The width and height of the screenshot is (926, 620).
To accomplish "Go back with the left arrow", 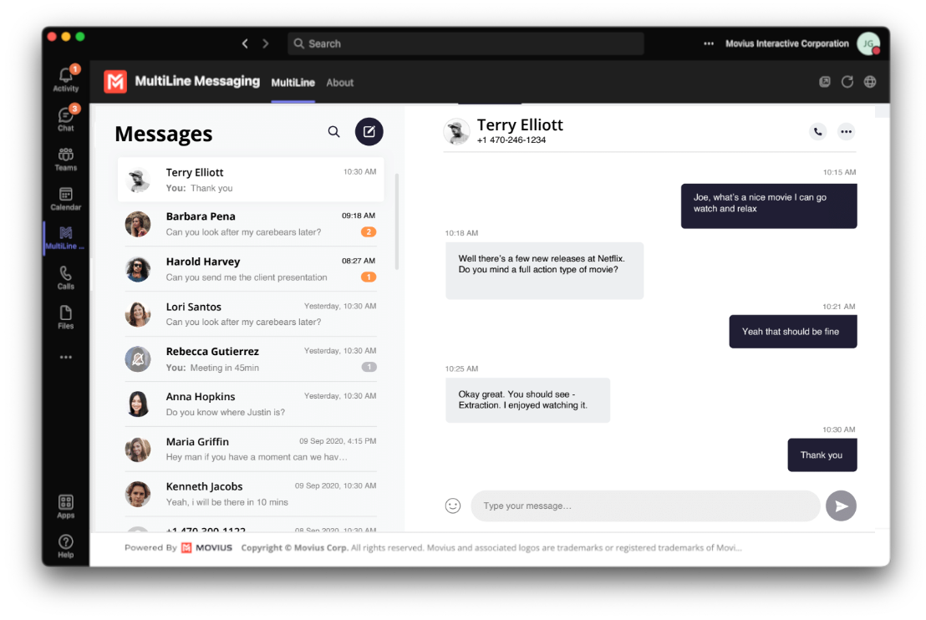I will tap(245, 43).
